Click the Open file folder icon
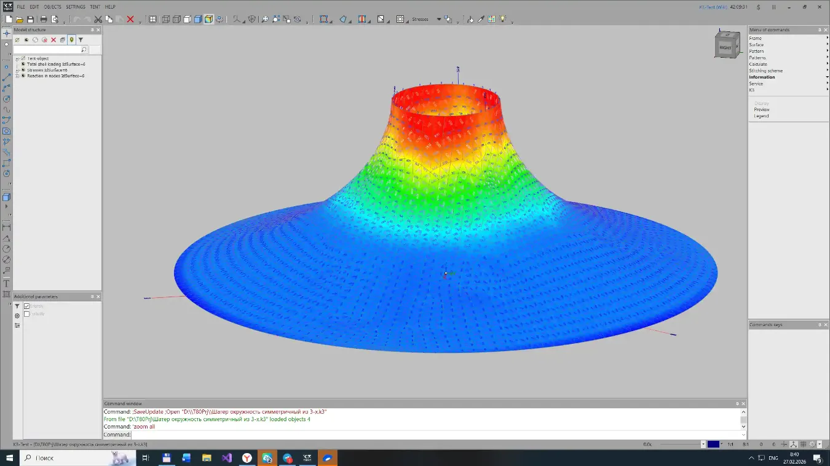The height and width of the screenshot is (466, 830). point(20,20)
